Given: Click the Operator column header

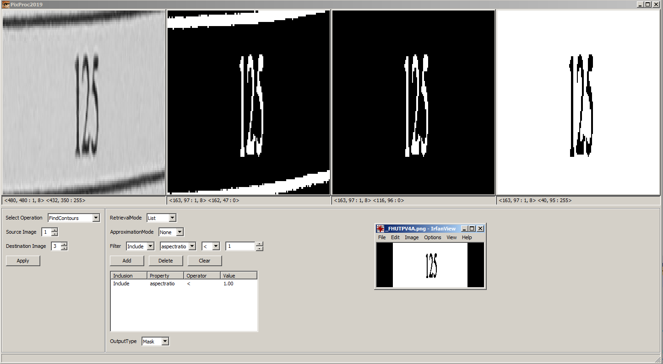Looking at the screenshot, I should 202,276.
